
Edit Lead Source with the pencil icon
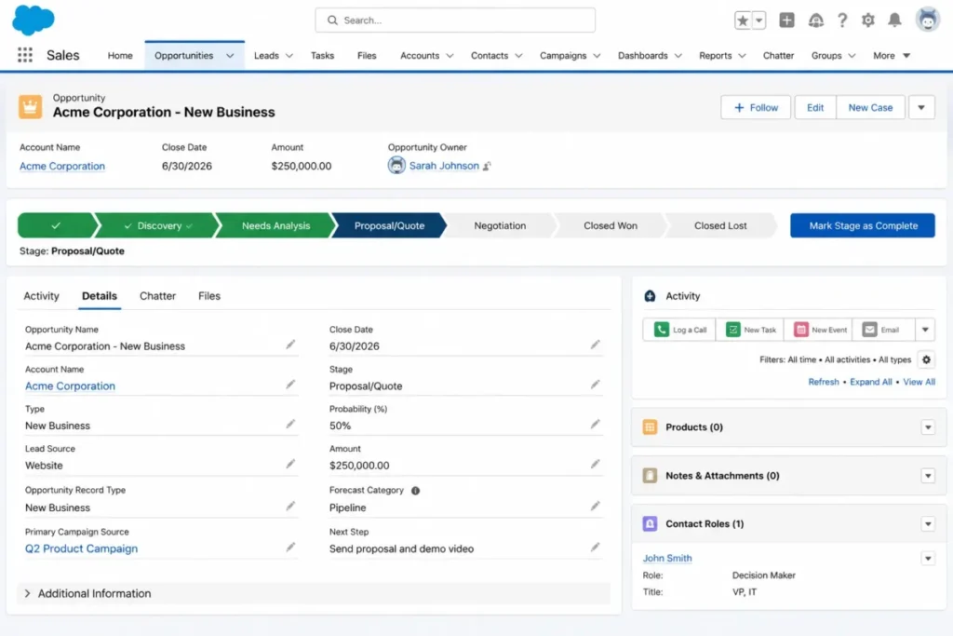[x=290, y=464]
